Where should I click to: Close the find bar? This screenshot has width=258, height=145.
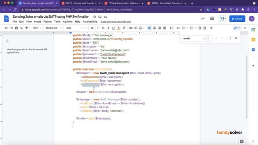236,38
